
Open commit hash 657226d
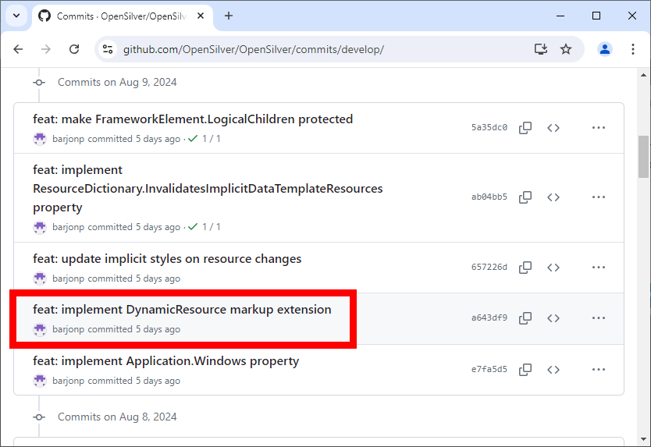[489, 267]
